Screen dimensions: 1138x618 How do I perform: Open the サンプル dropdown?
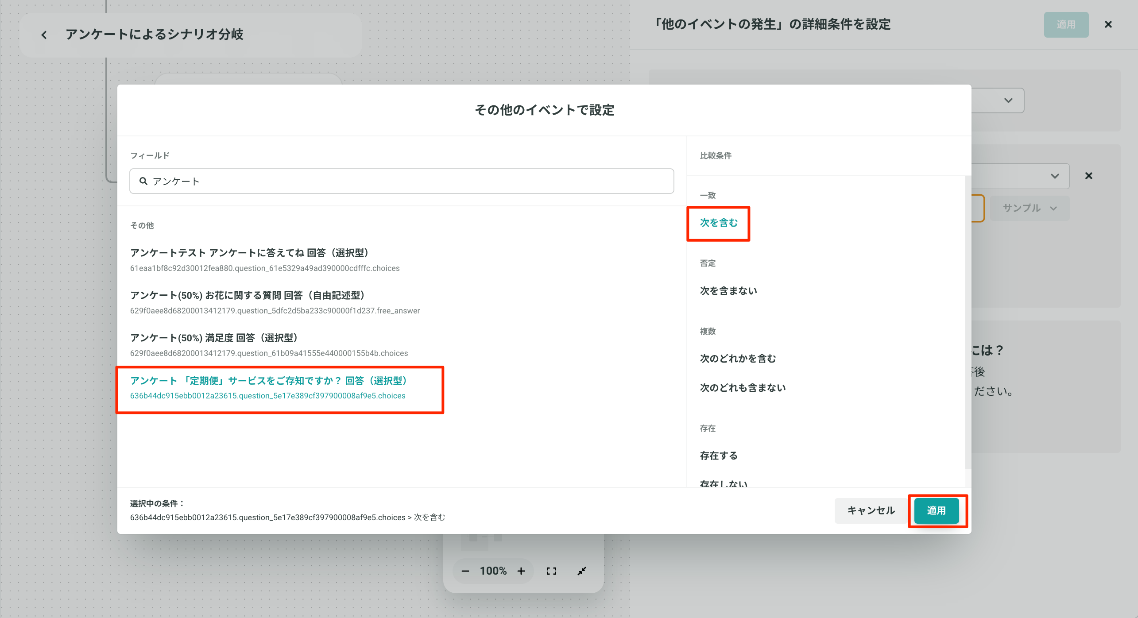tap(1030, 208)
